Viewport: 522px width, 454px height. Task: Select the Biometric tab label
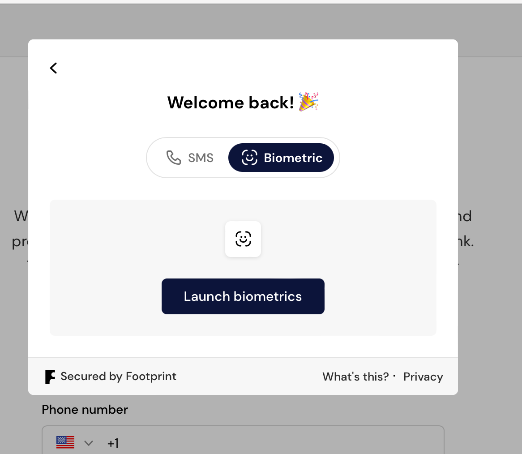293,158
